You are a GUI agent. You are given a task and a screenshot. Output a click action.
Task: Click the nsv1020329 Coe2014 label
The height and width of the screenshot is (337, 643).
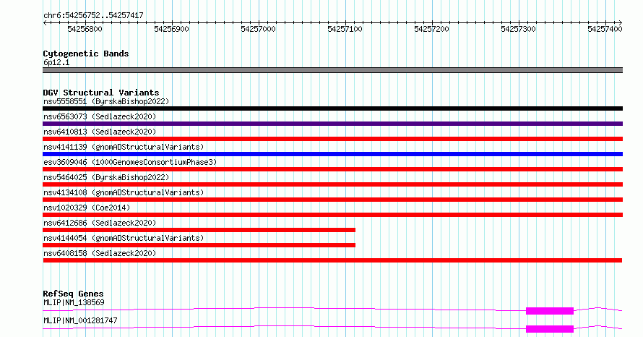click(87, 208)
